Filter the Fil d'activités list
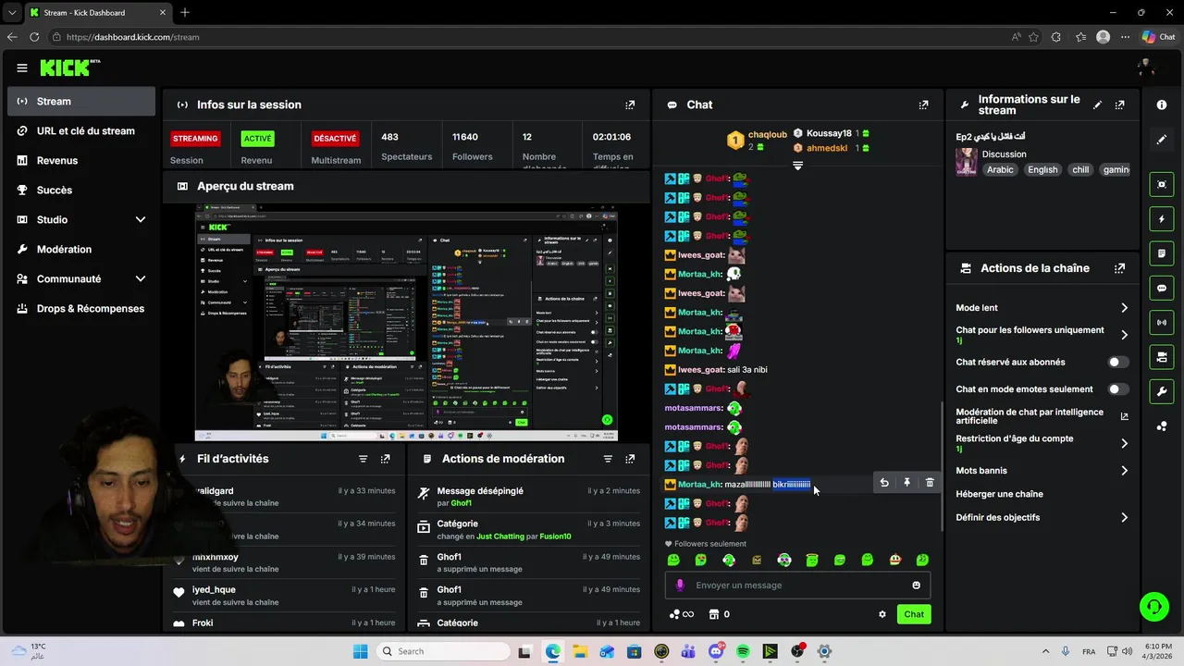1184x666 pixels. (363, 459)
